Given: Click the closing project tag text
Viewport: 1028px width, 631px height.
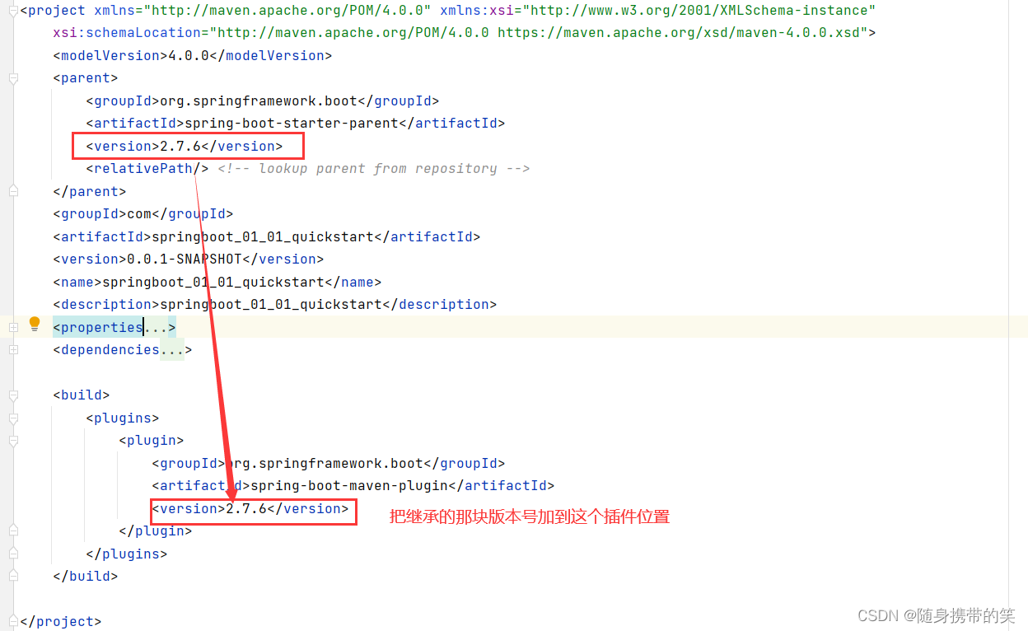Looking at the screenshot, I should [61, 621].
